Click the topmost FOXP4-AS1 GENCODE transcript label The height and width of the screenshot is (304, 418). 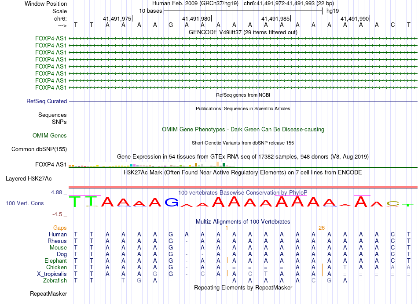51,38
